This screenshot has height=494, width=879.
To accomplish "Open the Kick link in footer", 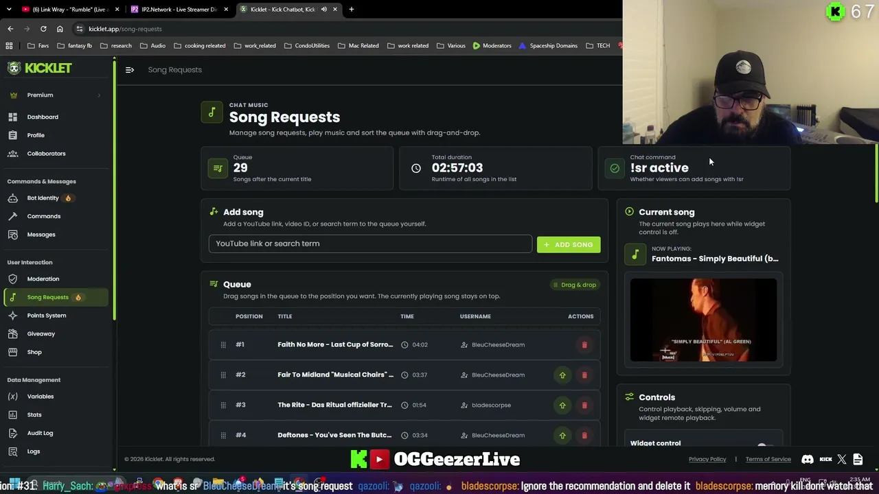I will [x=825, y=459].
